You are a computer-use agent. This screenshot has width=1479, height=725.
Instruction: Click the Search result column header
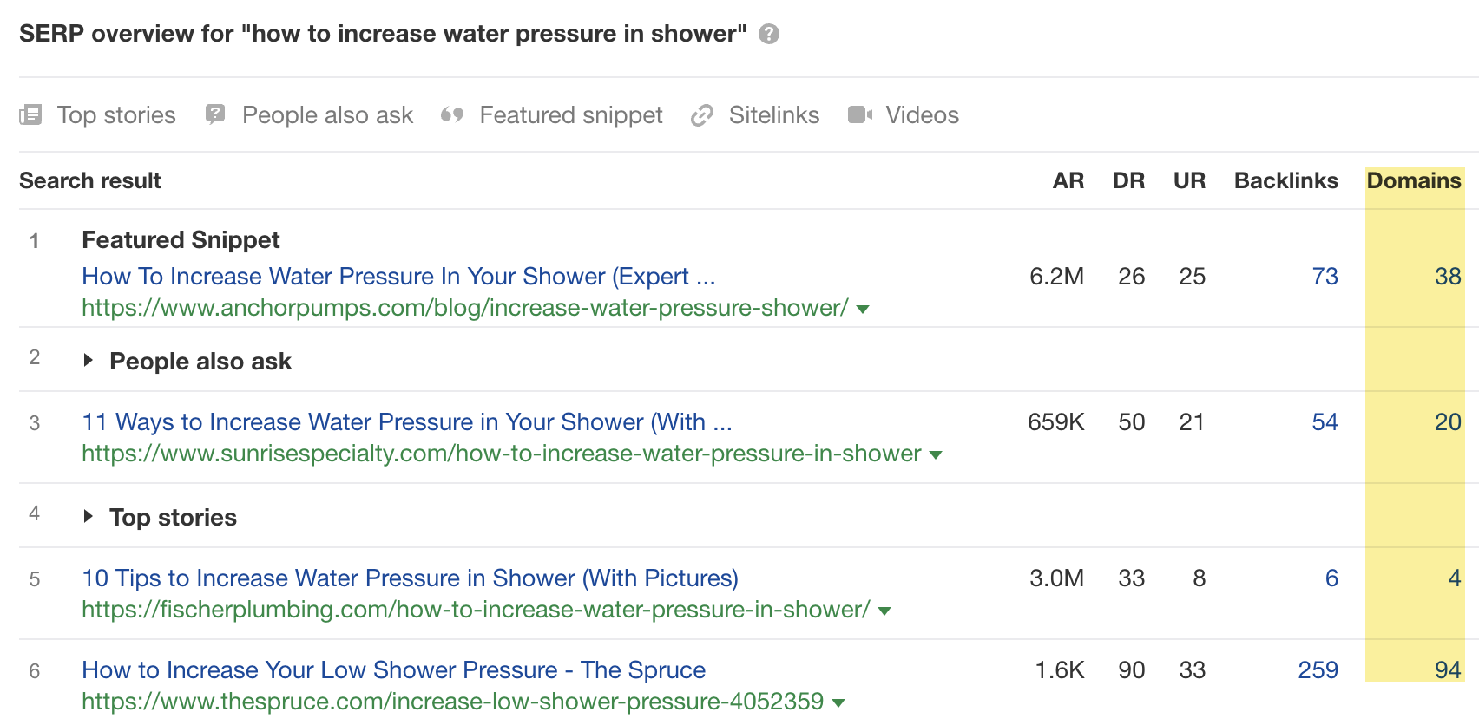tap(89, 180)
